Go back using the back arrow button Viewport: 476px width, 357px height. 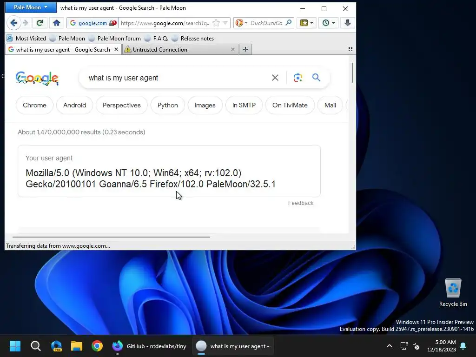coord(13,23)
